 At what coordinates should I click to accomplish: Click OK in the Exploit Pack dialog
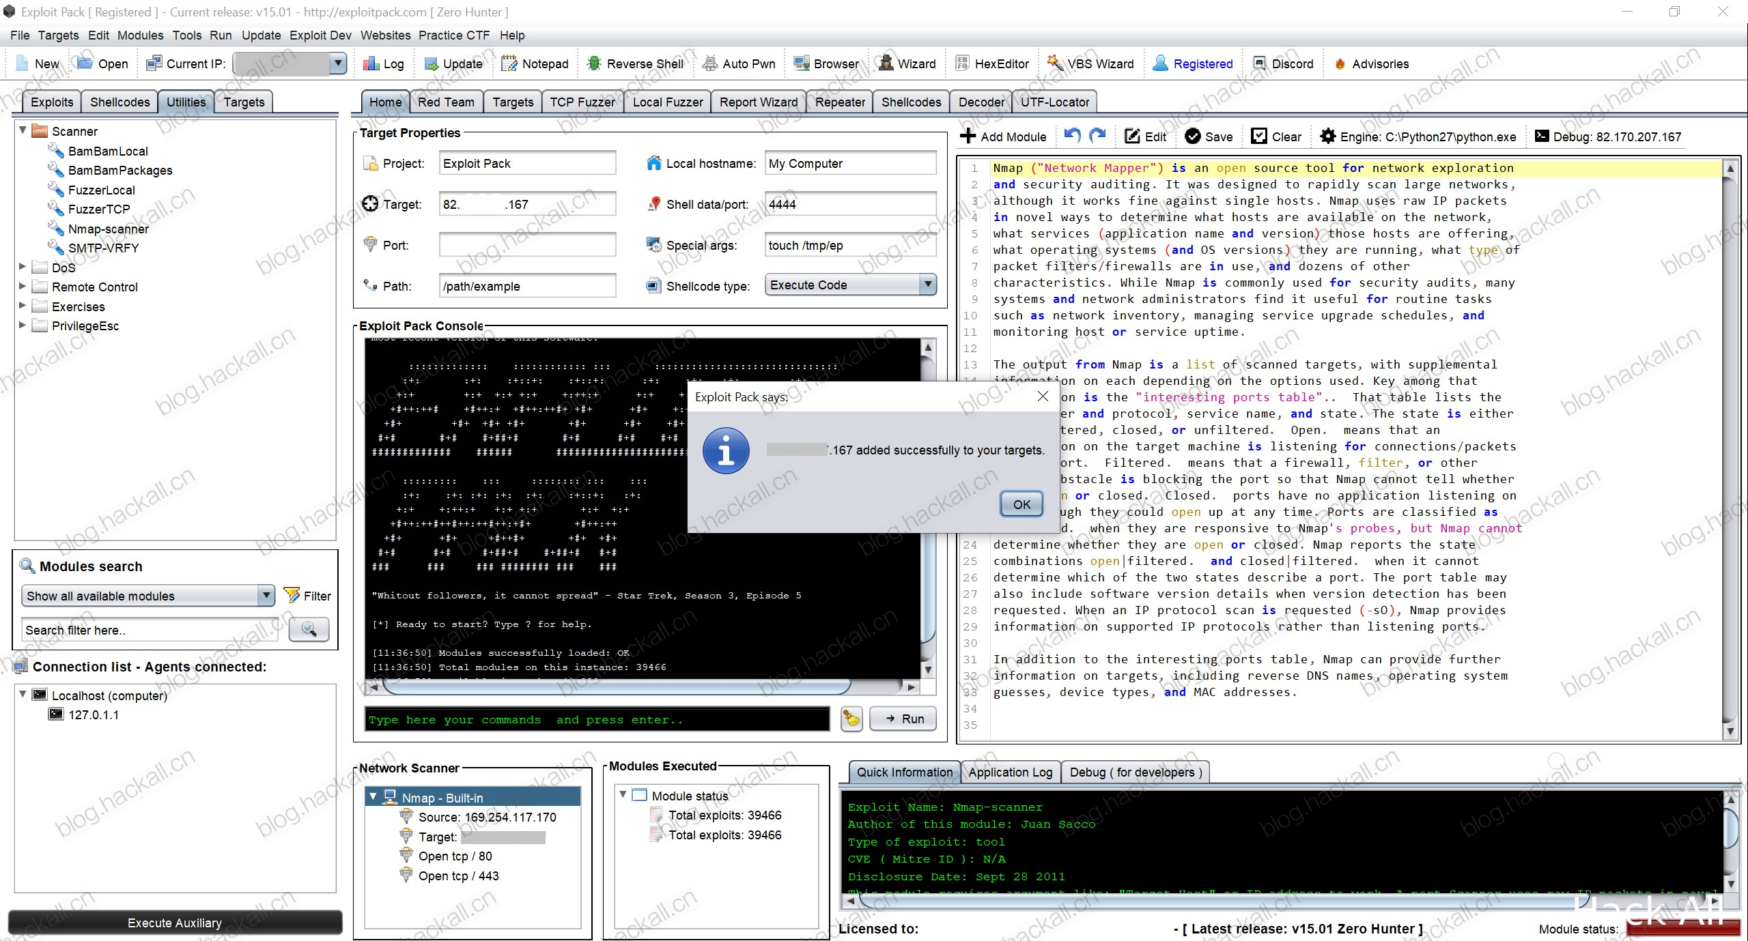click(1021, 504)
